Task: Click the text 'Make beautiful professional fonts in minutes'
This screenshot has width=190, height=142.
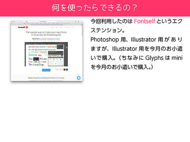Action: 46,78
